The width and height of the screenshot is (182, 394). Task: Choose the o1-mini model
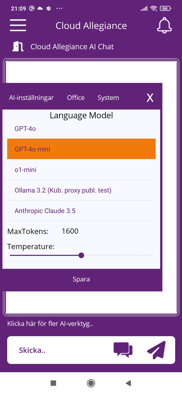click(81, 170)
